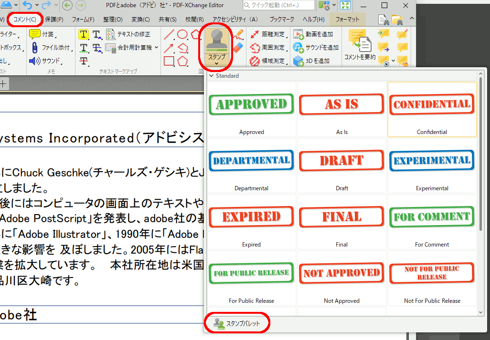
Task: Select the eraser tool
Action: tap(238, 47)
